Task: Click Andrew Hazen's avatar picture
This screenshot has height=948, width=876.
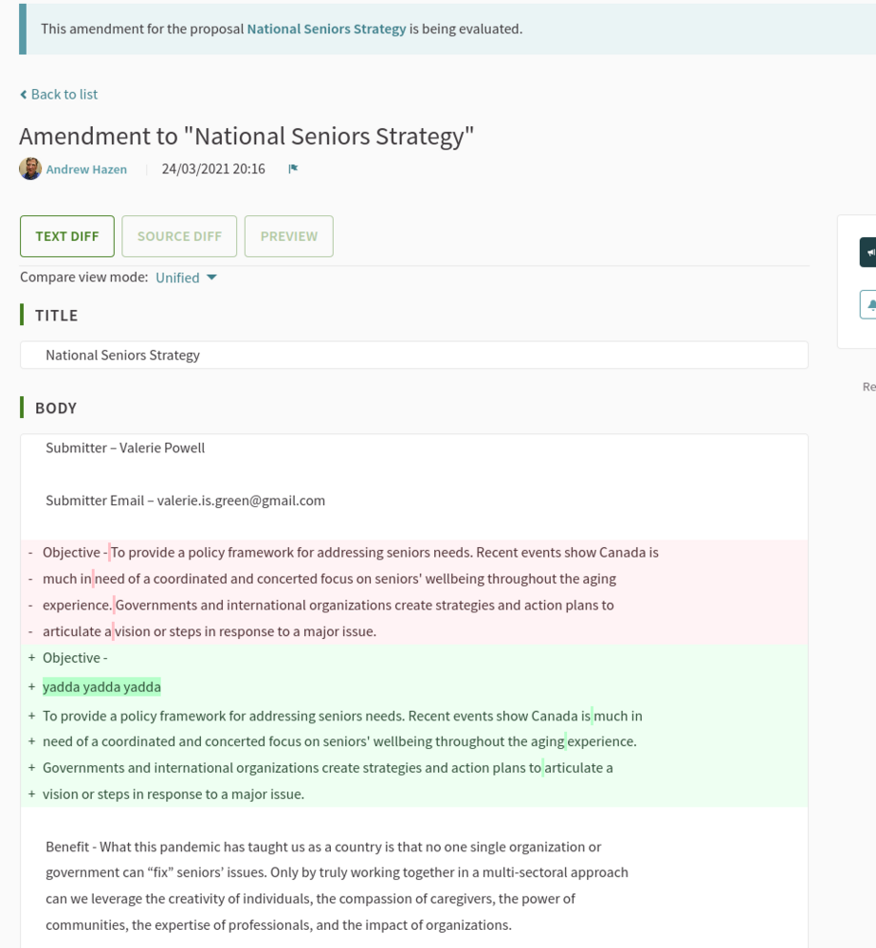Action: 30,169
